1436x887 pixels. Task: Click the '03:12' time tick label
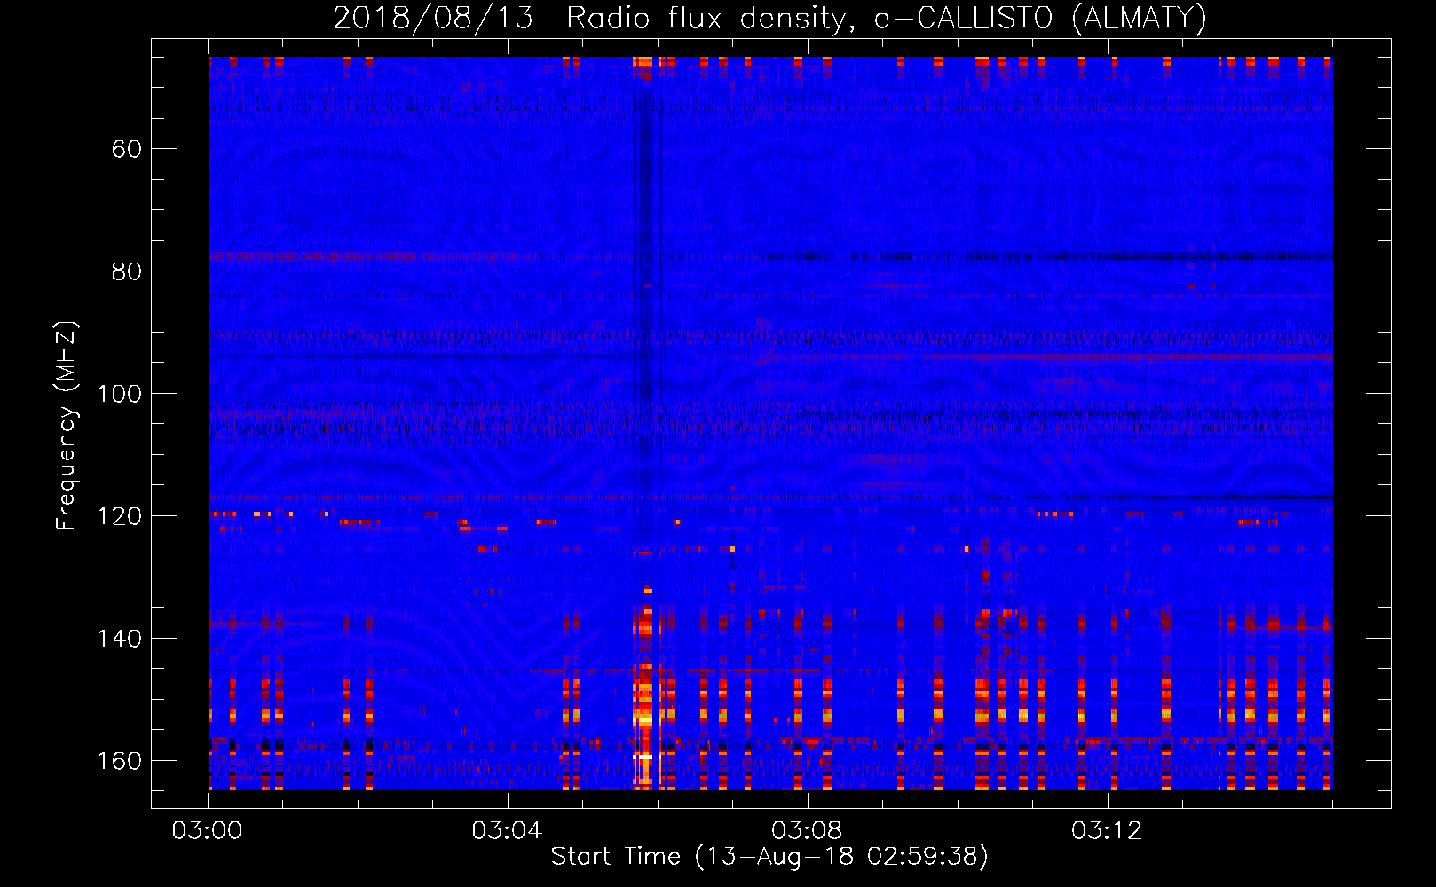(x=1107, y=831)
